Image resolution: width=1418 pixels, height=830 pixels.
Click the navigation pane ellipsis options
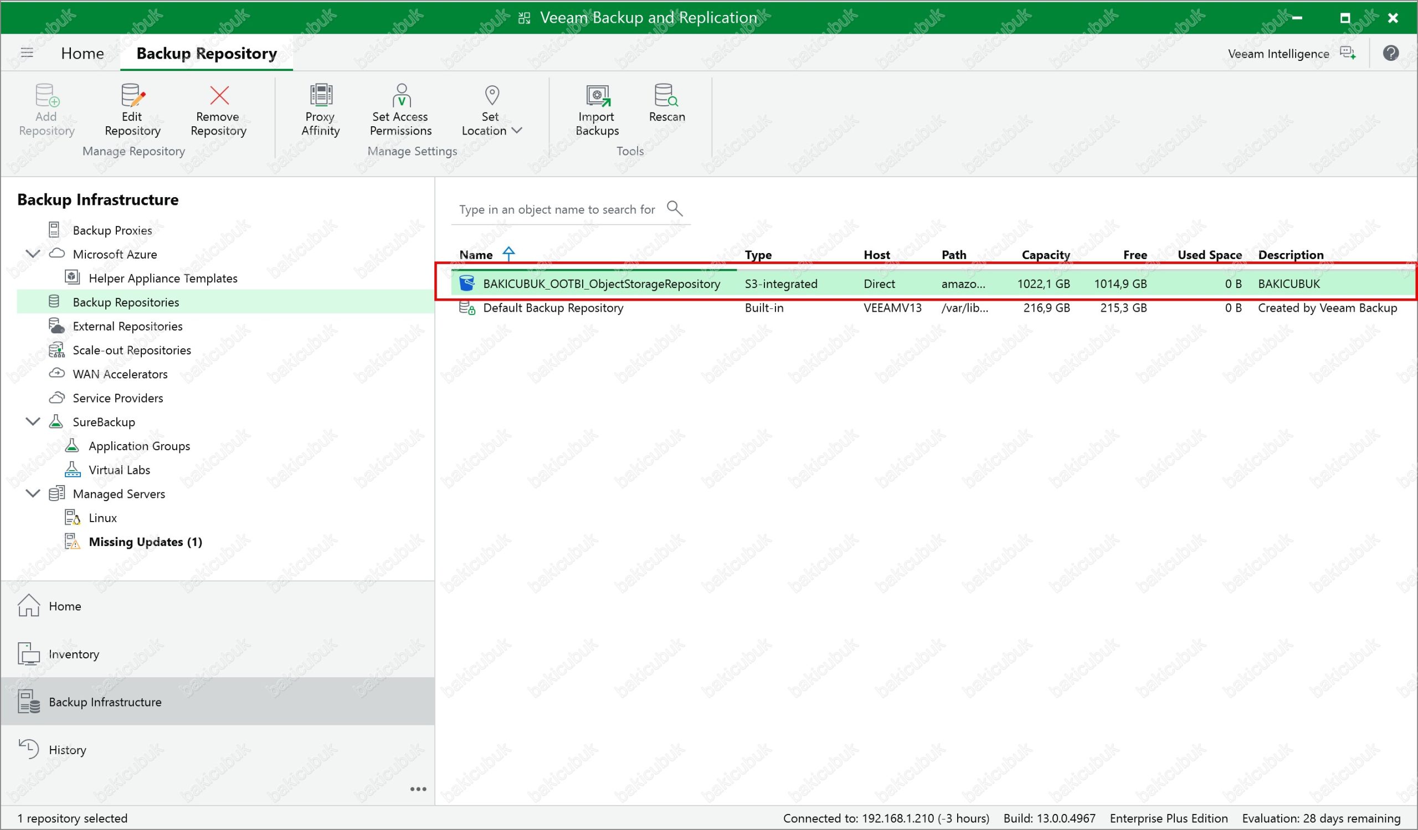pyautogui.click(x=418, y=789)
